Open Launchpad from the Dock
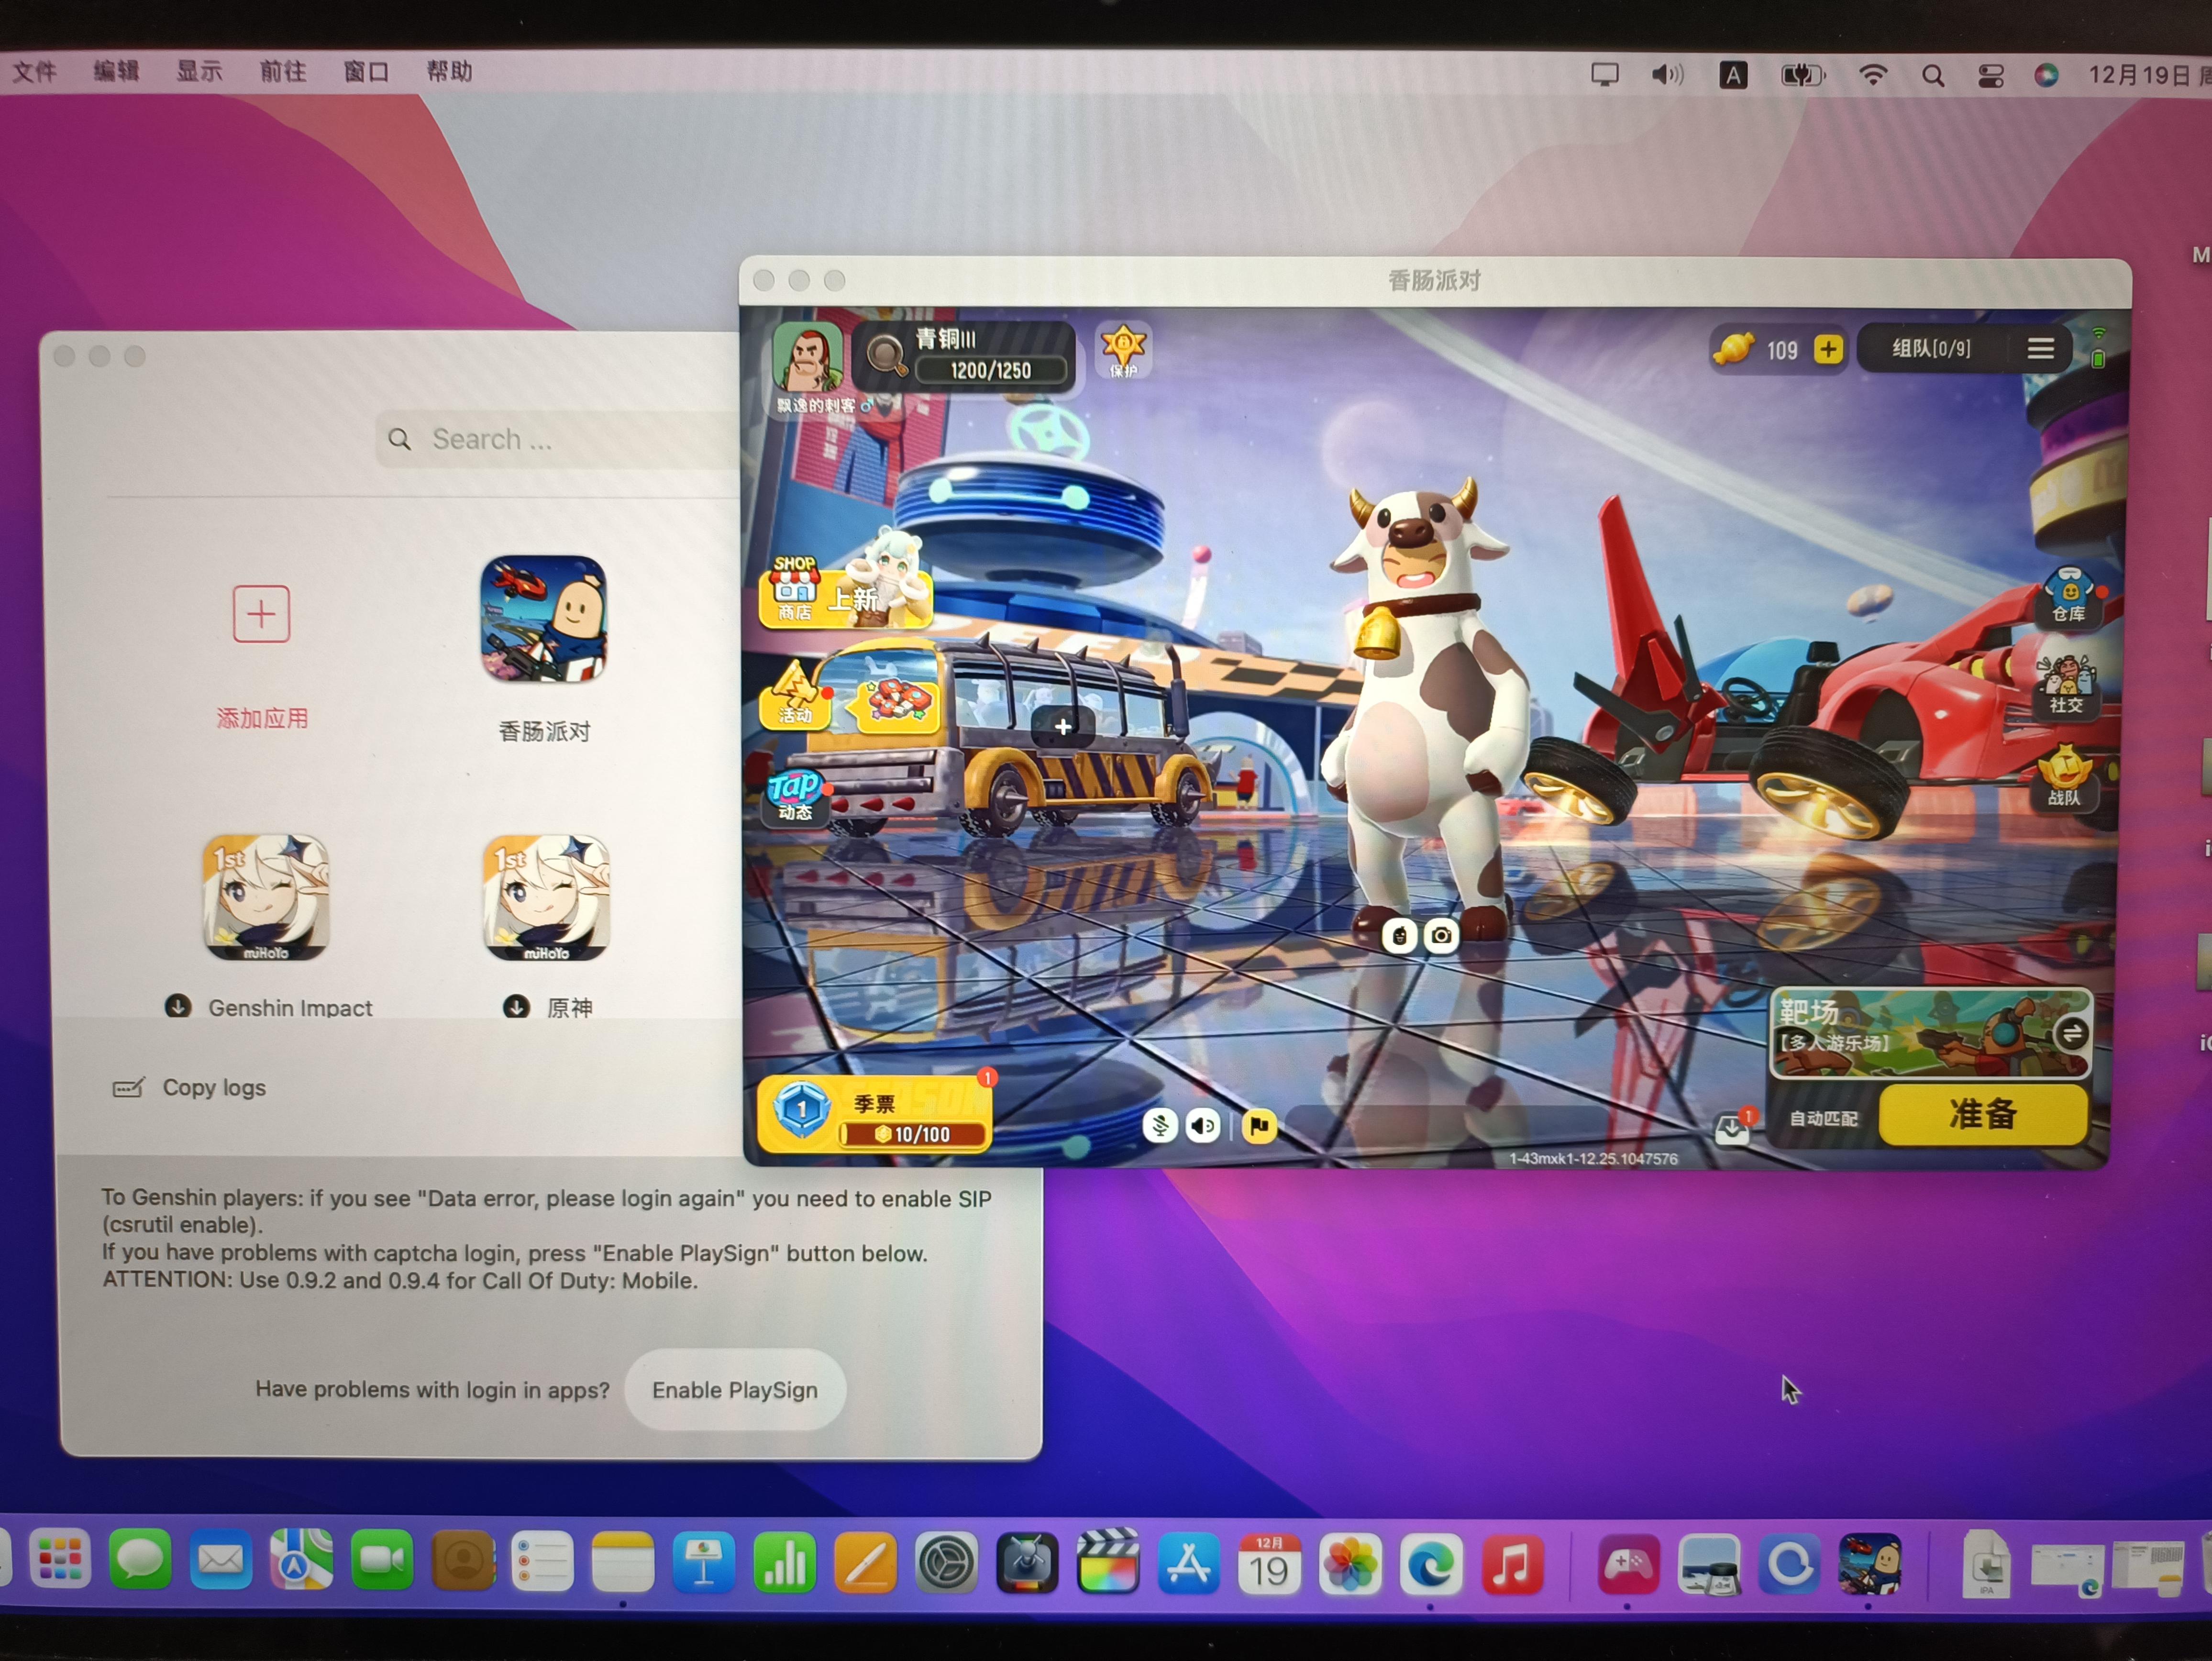Screen dimensions: 2212x1661 tap(60, 1558)
